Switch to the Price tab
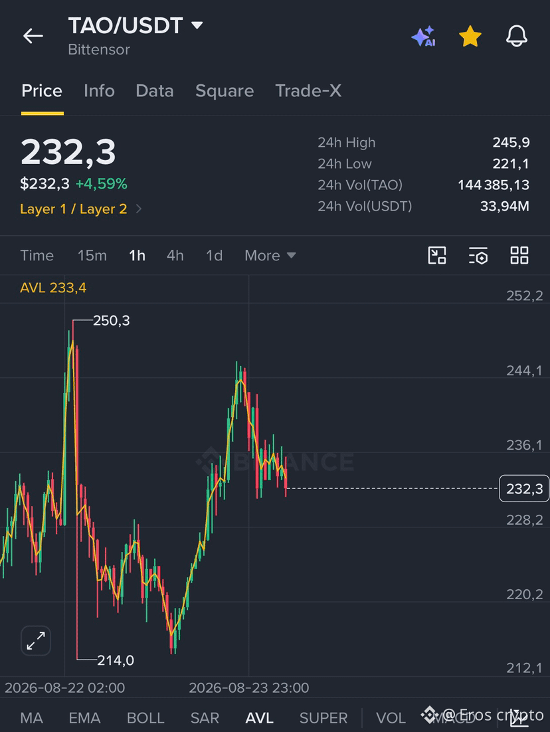Viewport: 550px width, 732px height. [42, 90]
